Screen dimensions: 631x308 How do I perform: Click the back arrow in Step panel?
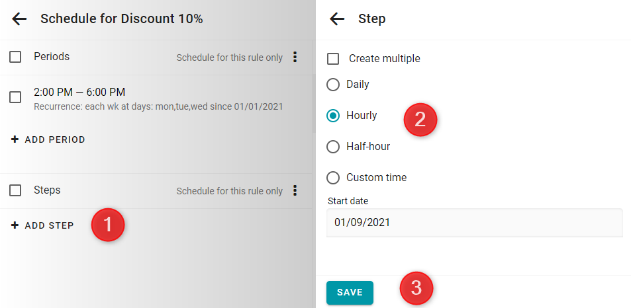(337, 19)
